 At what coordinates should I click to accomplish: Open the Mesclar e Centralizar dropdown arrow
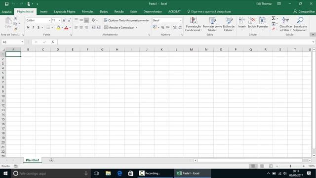point(137,28)
